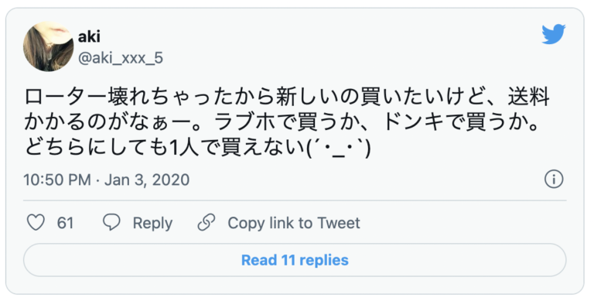
Task: Click the tweet line starting with かかるのが
Action: (282, 123)
